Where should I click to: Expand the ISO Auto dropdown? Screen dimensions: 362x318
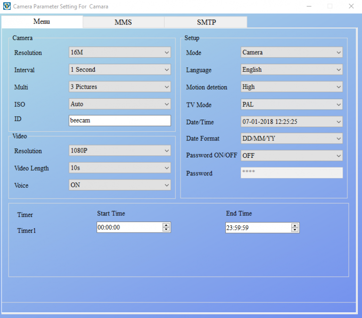pos(120,104)
